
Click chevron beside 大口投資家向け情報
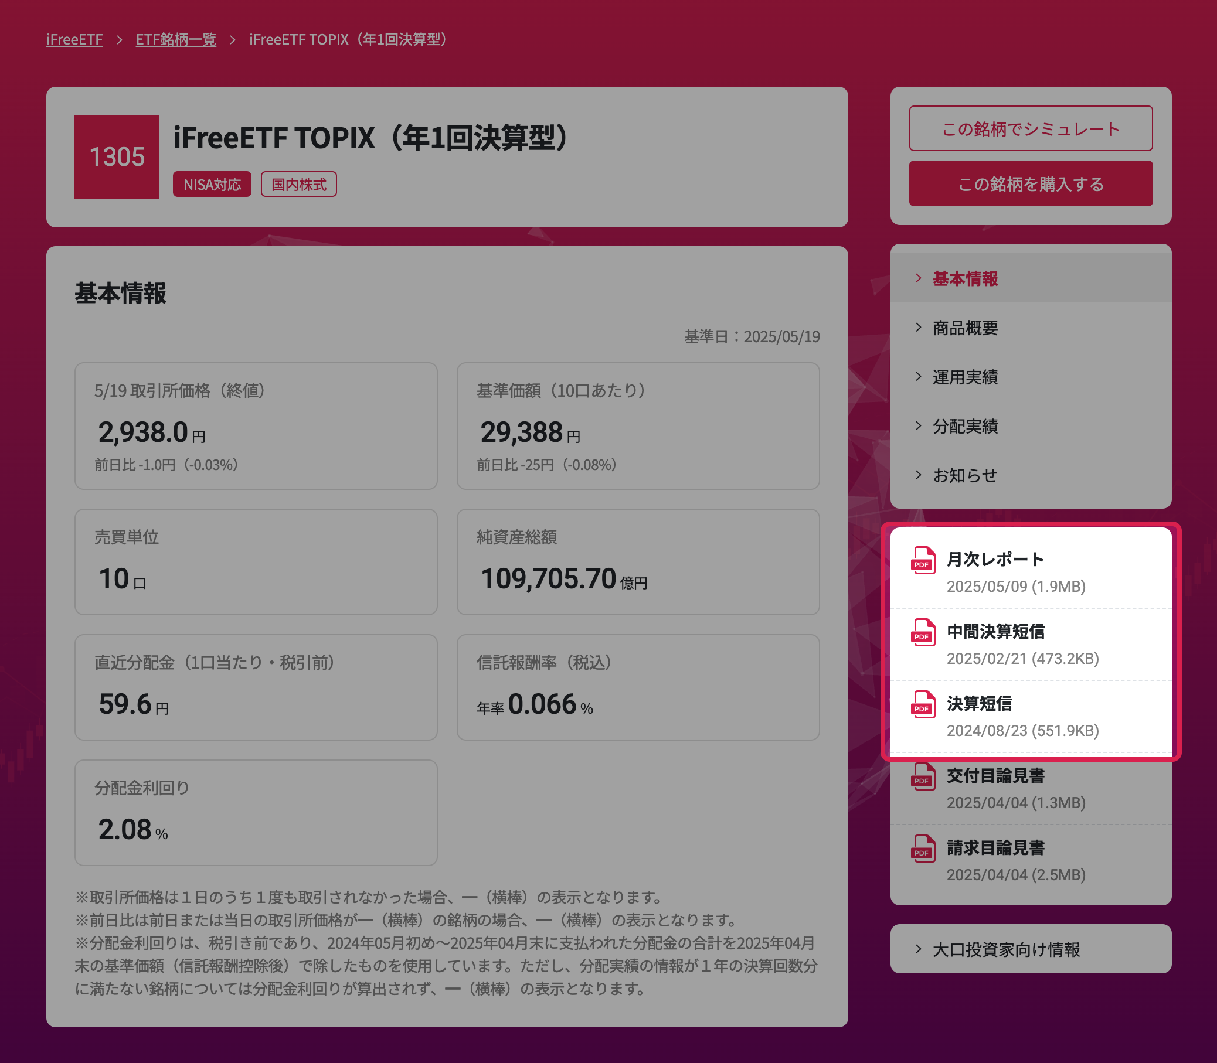coord(919,949)
